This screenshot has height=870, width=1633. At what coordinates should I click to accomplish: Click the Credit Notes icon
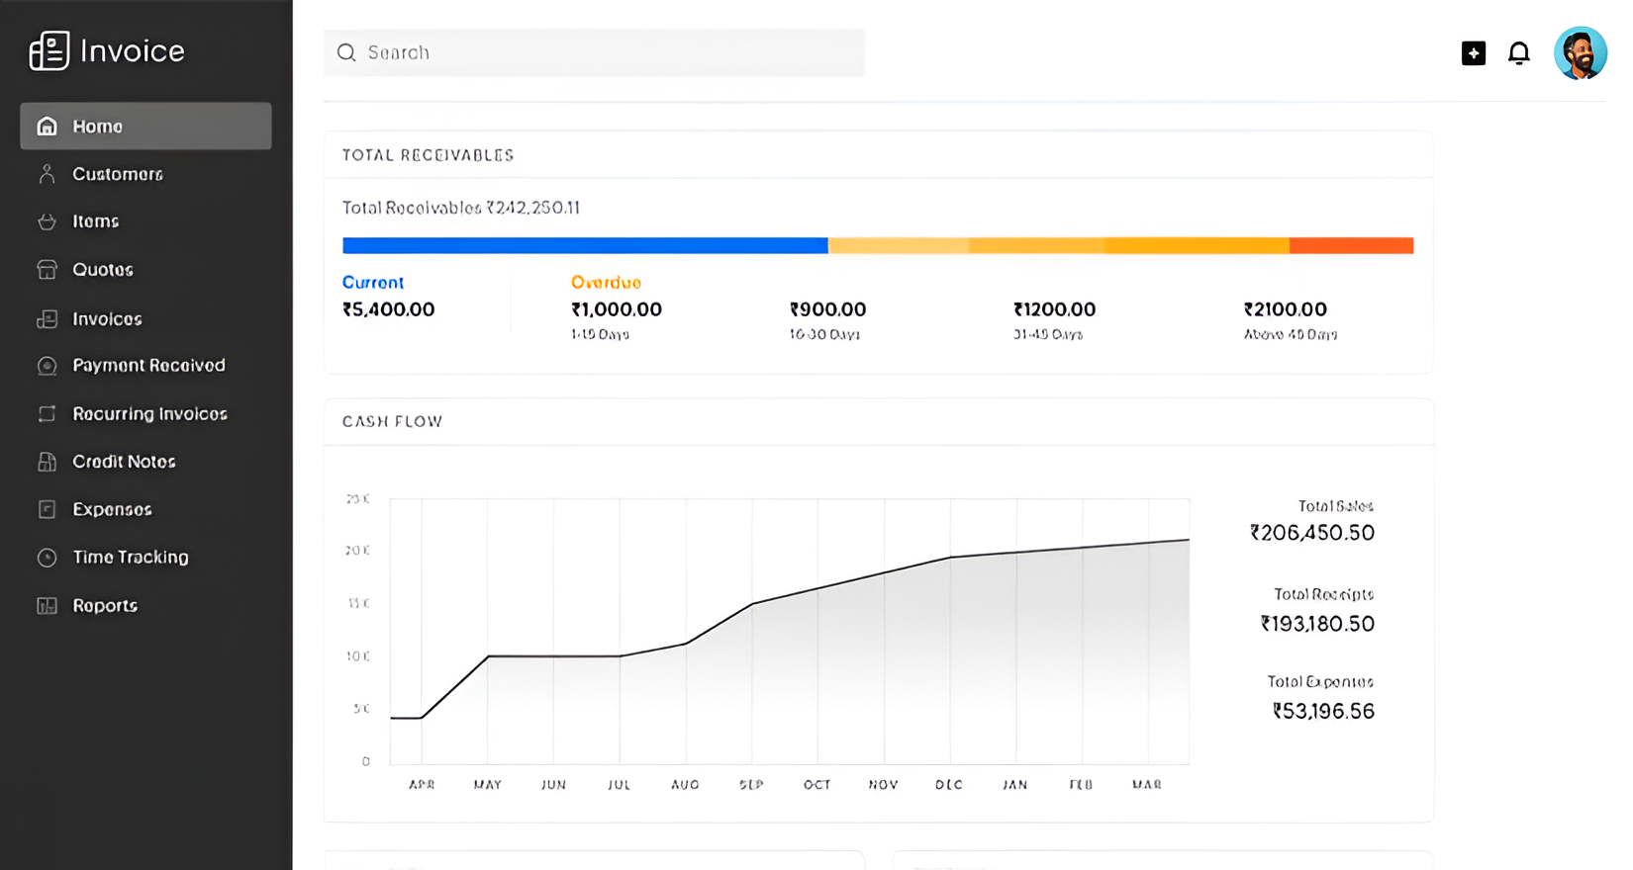[x=47, y=462]
